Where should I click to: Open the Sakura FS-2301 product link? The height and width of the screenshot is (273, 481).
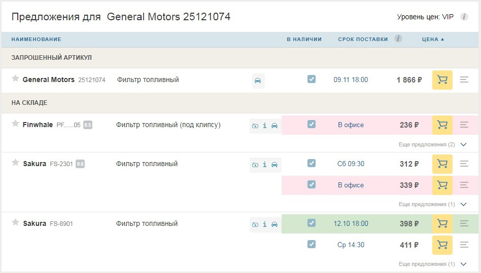pos(61,164)
